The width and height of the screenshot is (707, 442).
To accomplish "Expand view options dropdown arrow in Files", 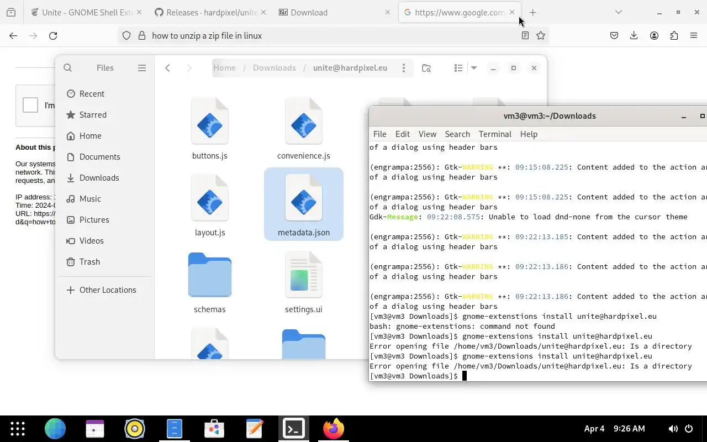I will [x=473, y=68].
